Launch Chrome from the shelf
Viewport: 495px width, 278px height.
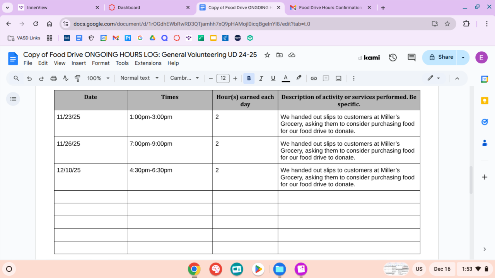click(194, 269)
